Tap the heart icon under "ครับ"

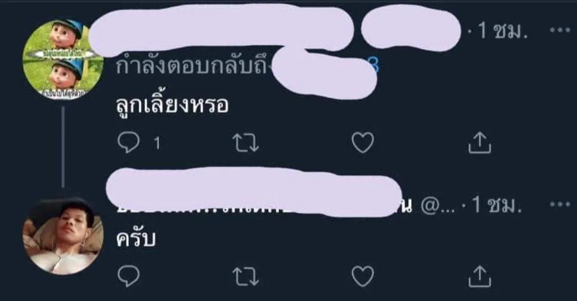pyautogui.click(x=362, y=276)
